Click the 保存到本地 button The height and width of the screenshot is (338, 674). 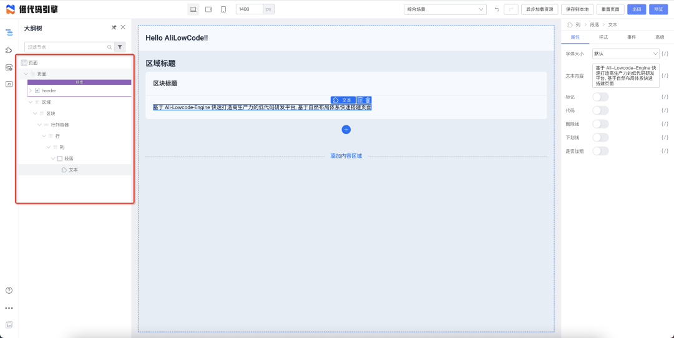577,9
